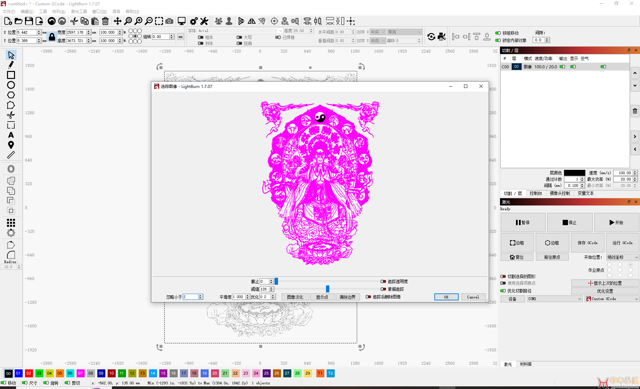The width and height of the screenshot is (640, 389).
Task: Toggle Optimize Cut Path switch
Action: [503, 291]
